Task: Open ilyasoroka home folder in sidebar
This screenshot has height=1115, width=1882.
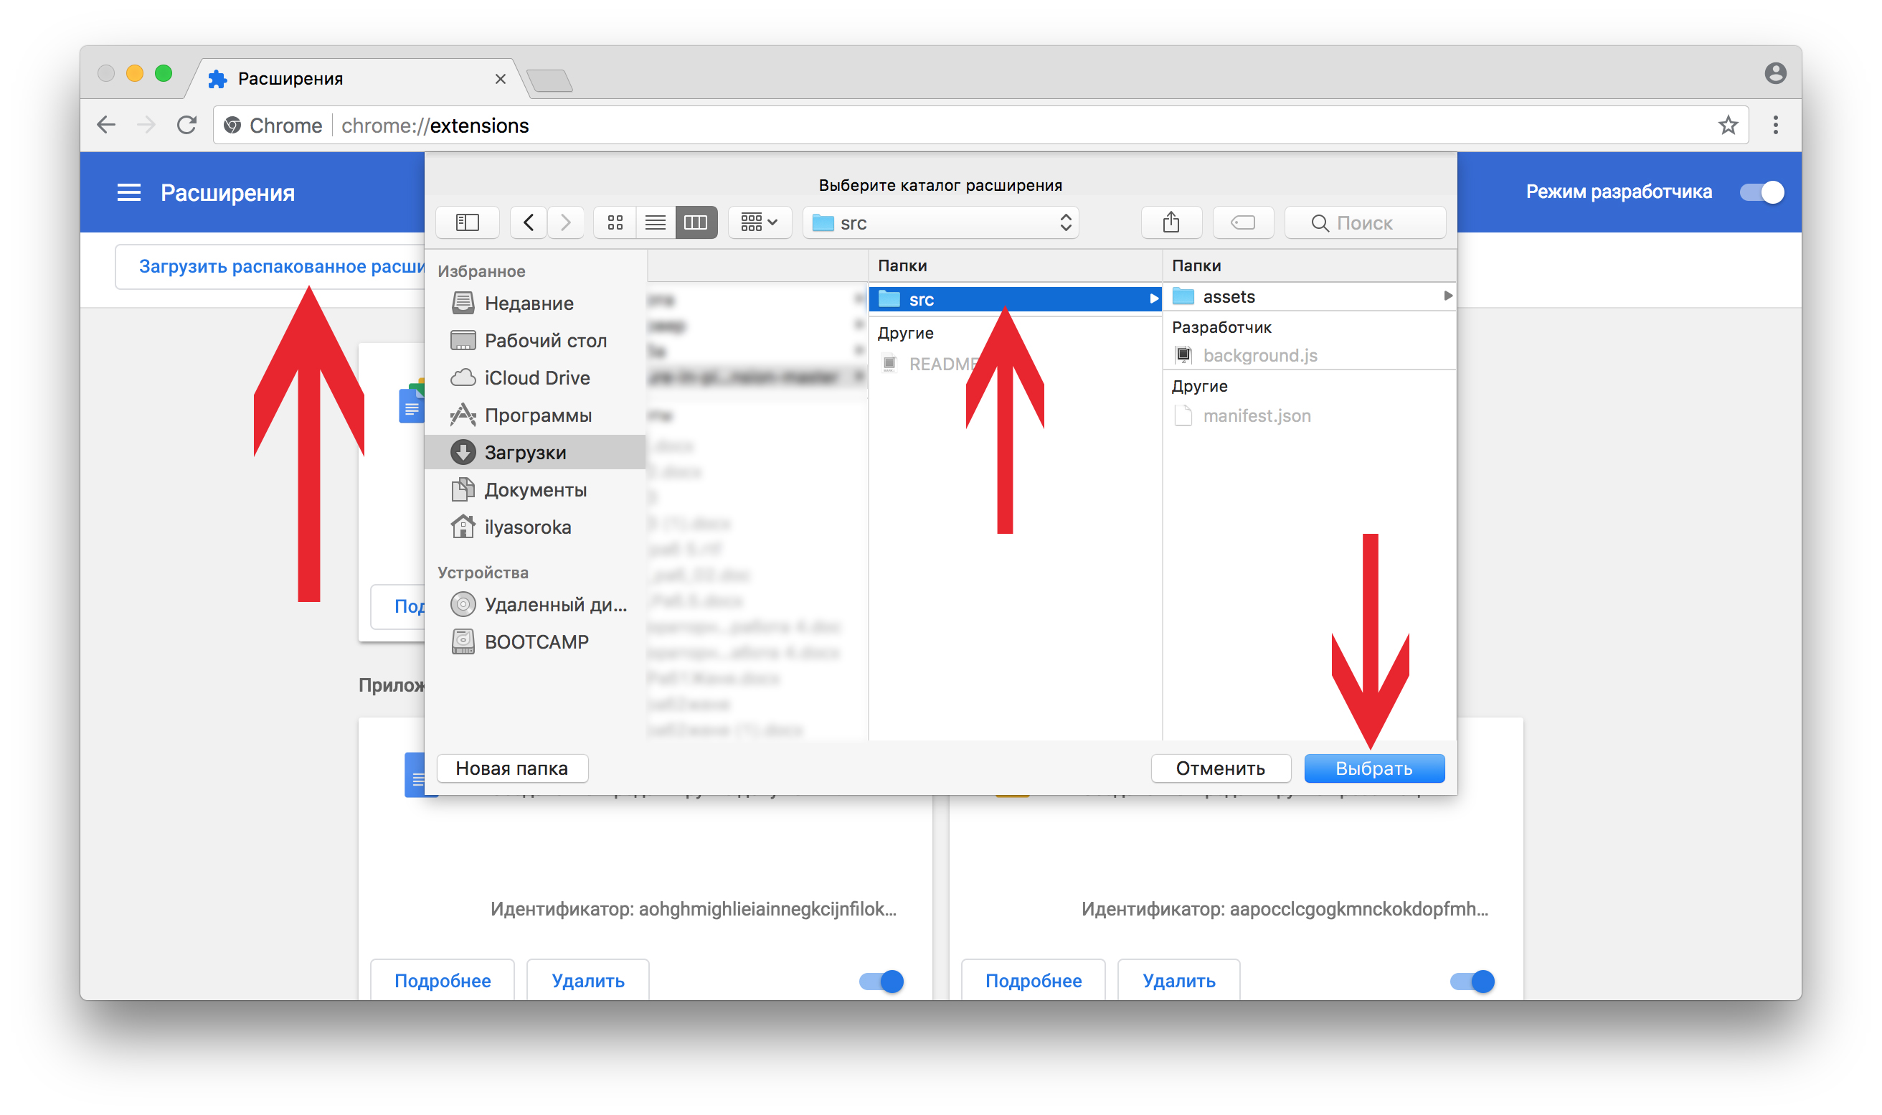Action: (x=536, y=527)
